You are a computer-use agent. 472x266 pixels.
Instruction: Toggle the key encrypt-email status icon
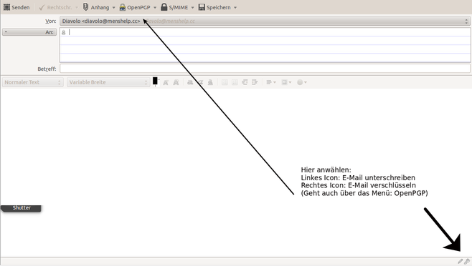click(x=467, y=261)
